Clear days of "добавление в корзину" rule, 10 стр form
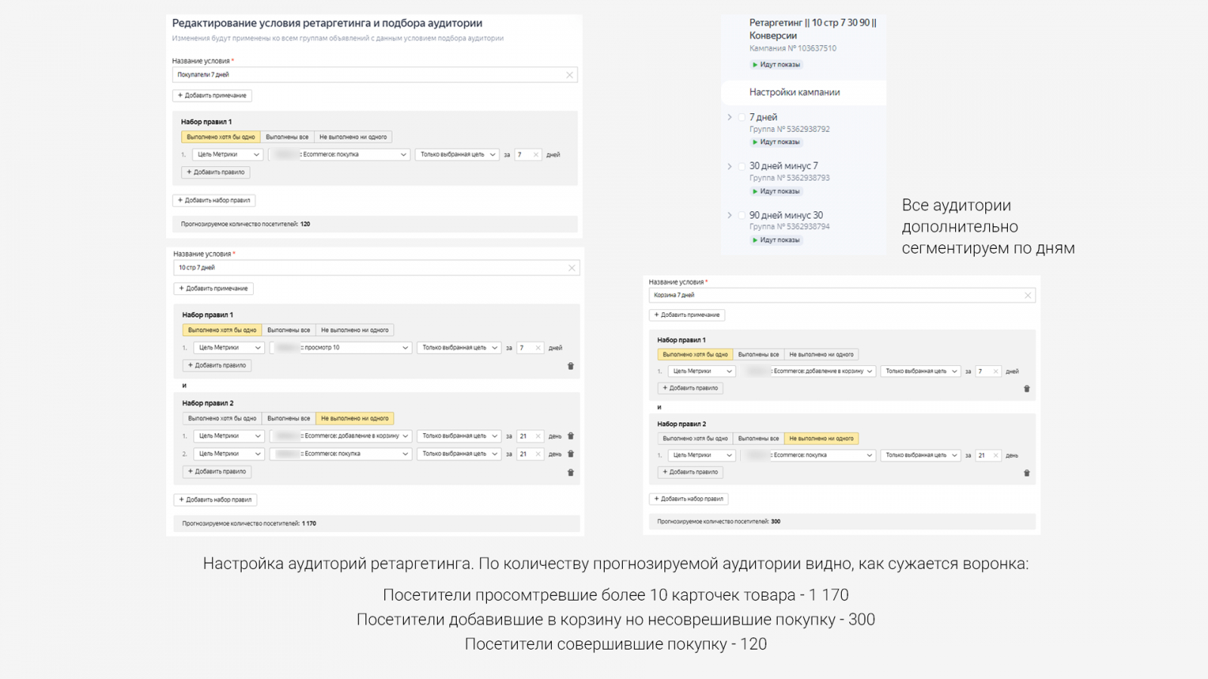Screen dimensions: 1208x679 coord(538,436)
